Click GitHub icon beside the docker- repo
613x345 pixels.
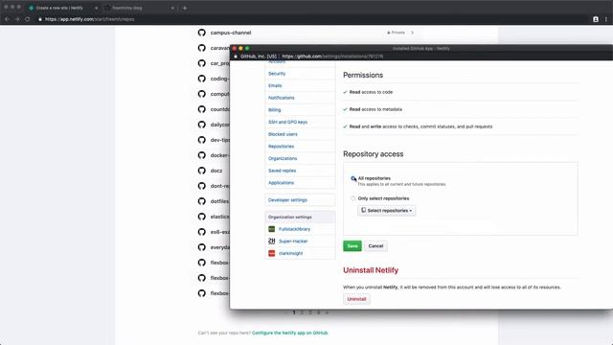click(x=202, y=155)
